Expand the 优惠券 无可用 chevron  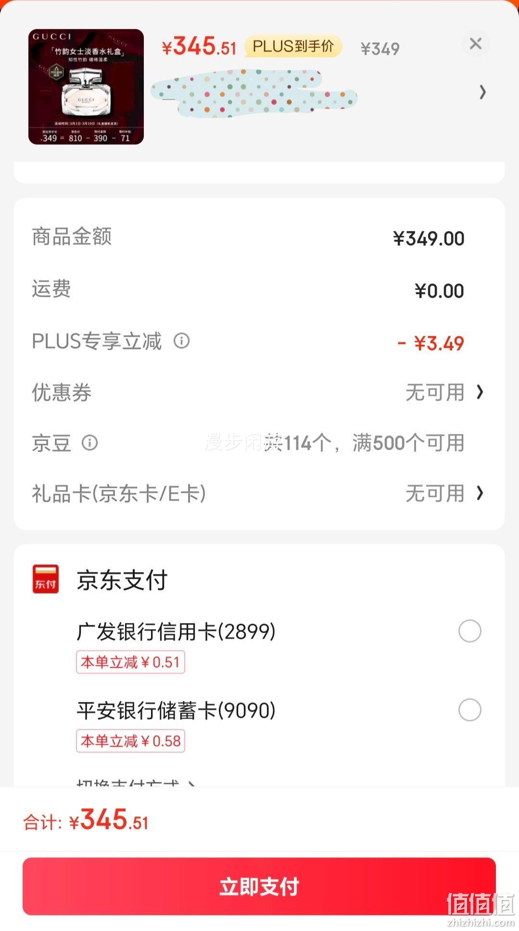(480, 392)
